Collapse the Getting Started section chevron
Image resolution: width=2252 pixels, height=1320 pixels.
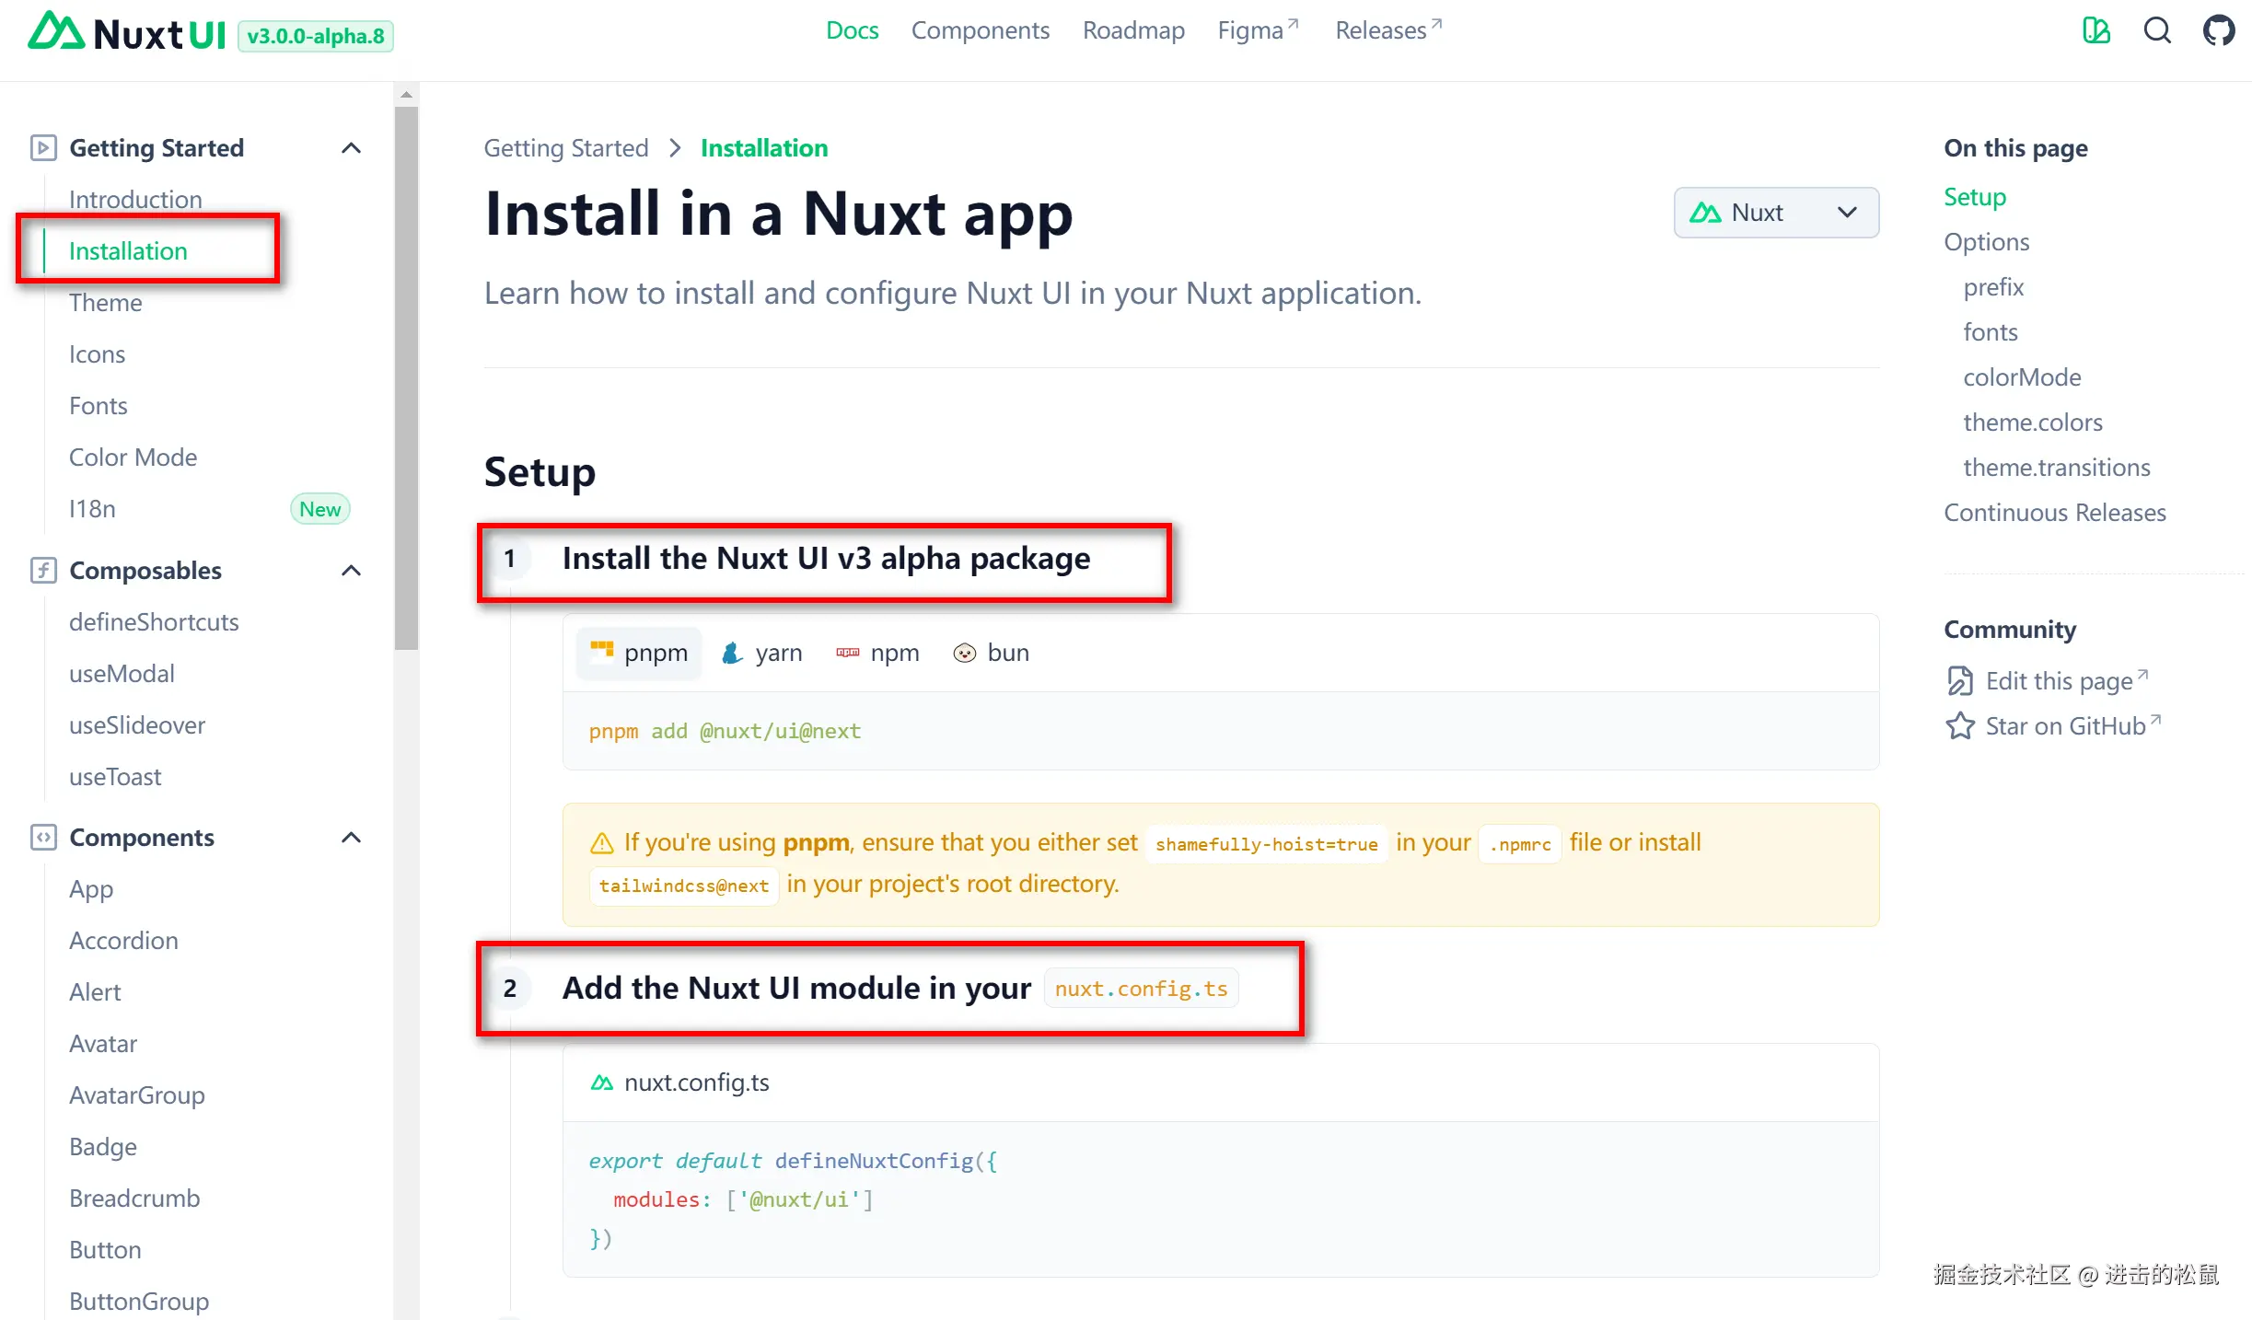(x=351, y=148)
